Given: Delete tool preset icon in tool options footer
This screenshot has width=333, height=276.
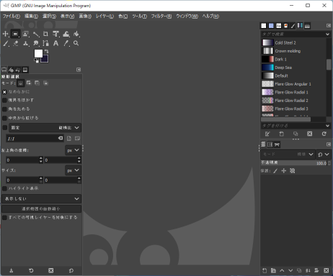Looking at the screenshot, I should click(51, 270).
